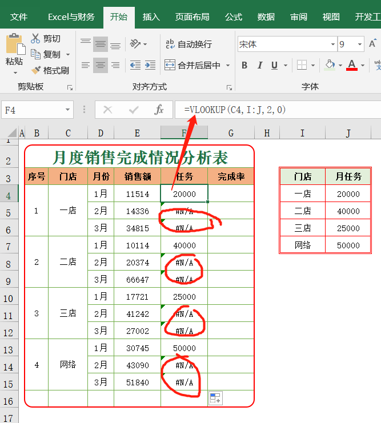This screenshot has width=381, height=423.
Task: Click the title 月度销售完成情况分析表
Action: click(140, 158)
